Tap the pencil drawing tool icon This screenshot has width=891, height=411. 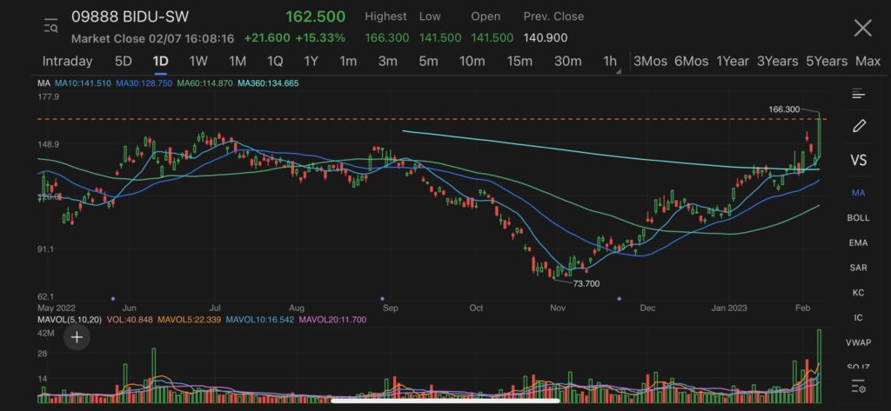pos(859,126)
